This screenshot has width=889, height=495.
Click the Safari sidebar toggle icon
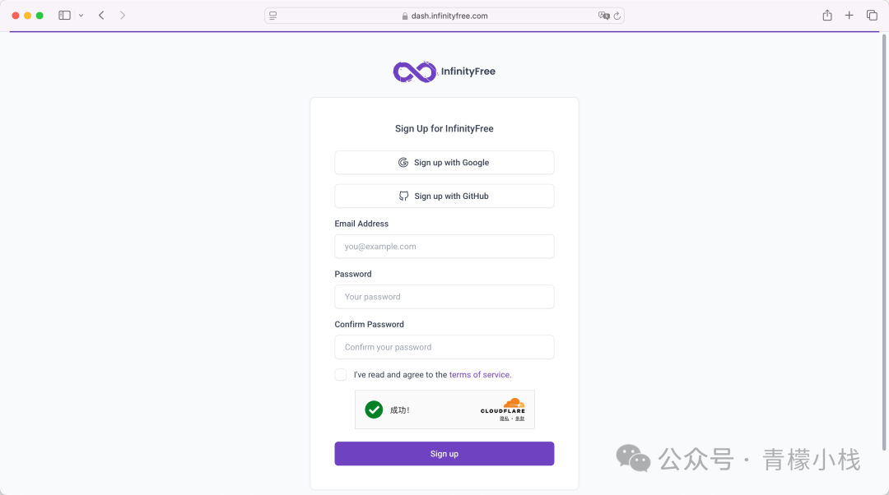coord(64,16)
